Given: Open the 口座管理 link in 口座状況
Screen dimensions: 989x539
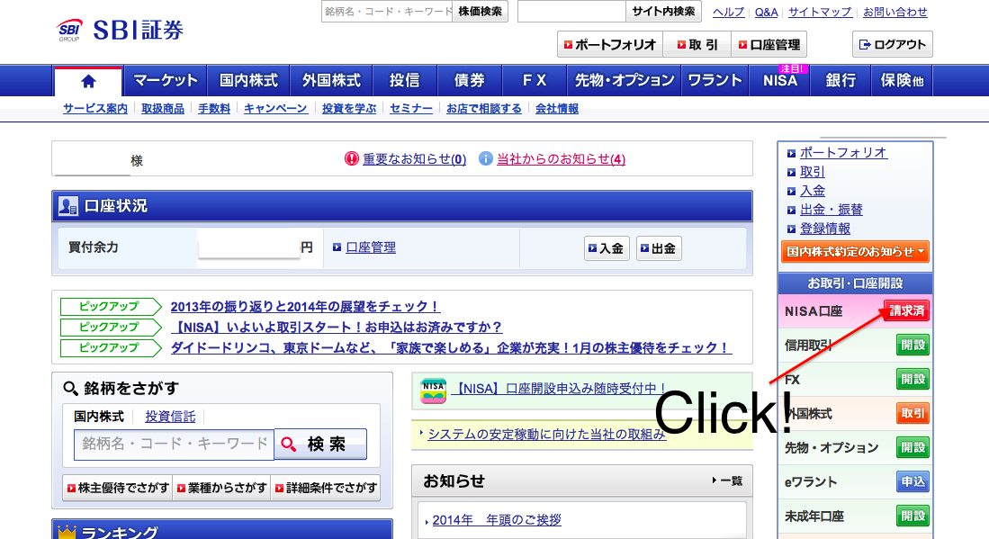Looking at the screenshot, I should tap(371, 247).
